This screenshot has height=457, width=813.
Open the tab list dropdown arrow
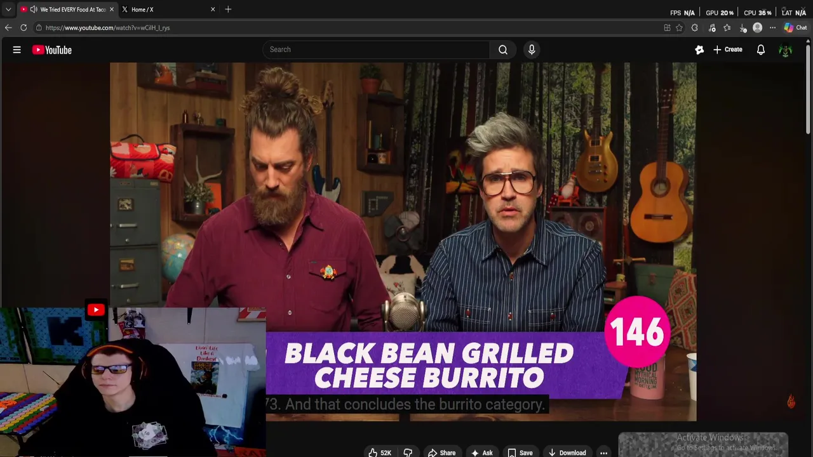[x=8, y=10]
